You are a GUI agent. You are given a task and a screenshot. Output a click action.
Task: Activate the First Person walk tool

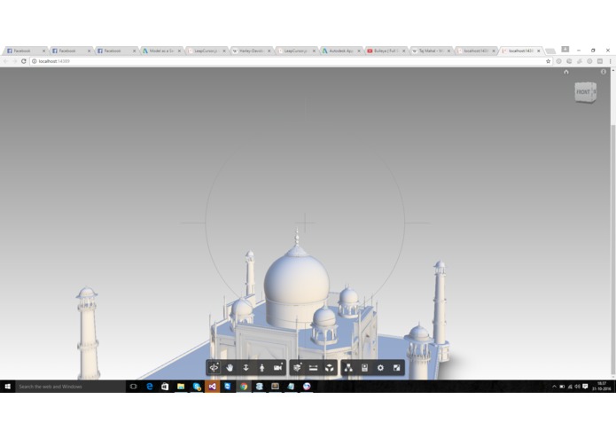click(x=262, y=368)
